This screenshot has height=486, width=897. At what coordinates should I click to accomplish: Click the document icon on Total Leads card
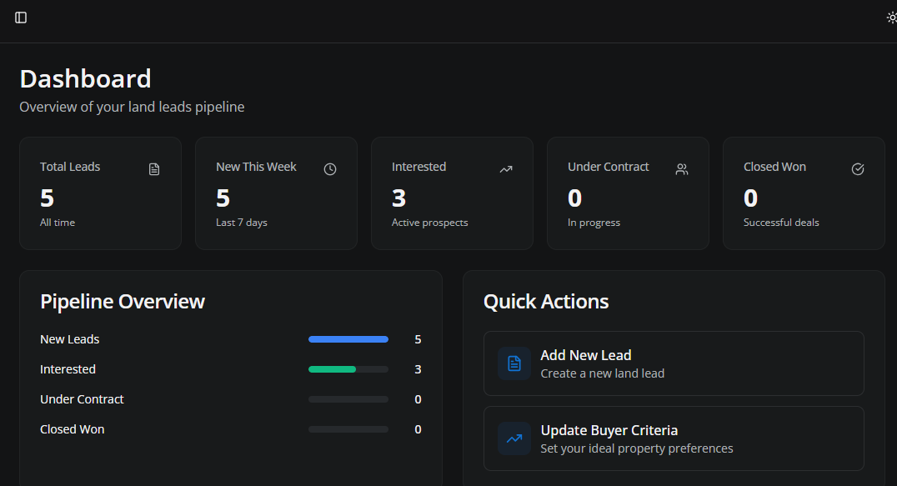tap(154, 168)
